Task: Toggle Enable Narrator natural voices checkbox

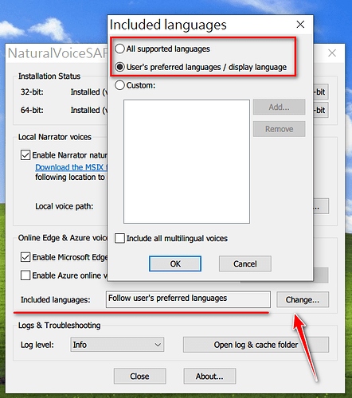Action: (25, 155)
